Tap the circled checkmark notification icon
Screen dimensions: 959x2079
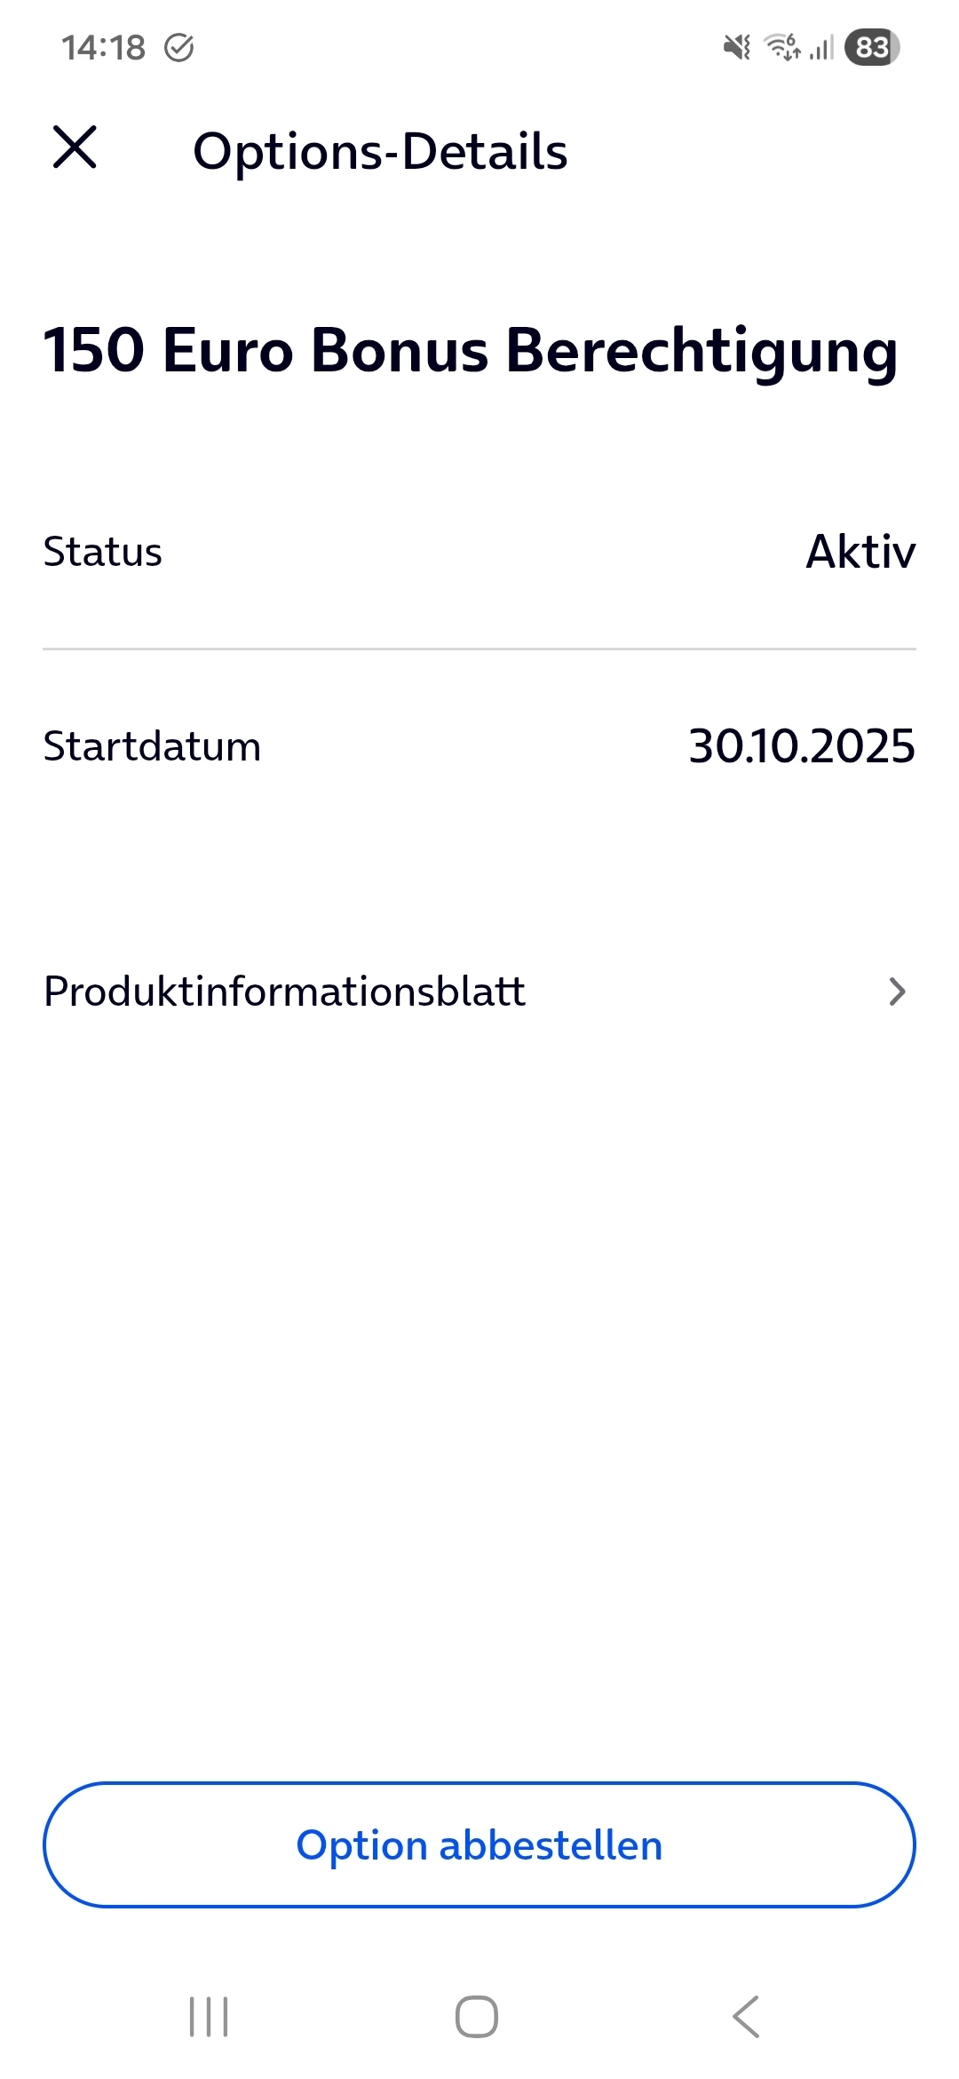[179, 47]
